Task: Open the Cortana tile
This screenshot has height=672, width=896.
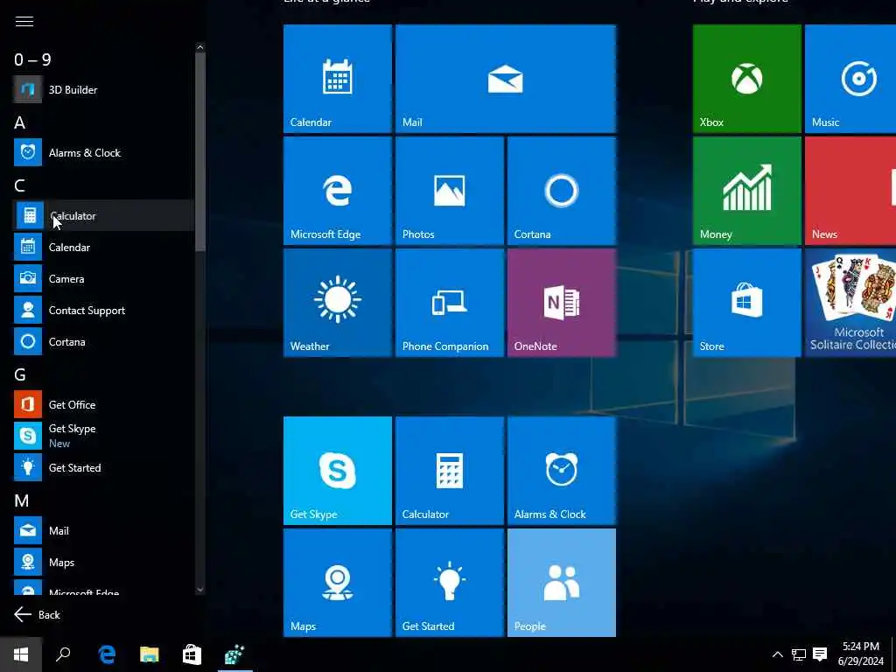Action: (x=562, y=190)
